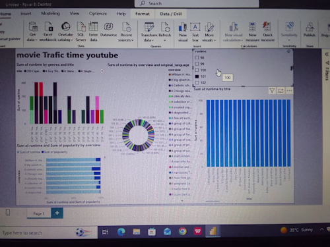Screen dimensions: 330x247
Task: Open the filter icon on the runtime by title chart
Action: click(272, 91)
